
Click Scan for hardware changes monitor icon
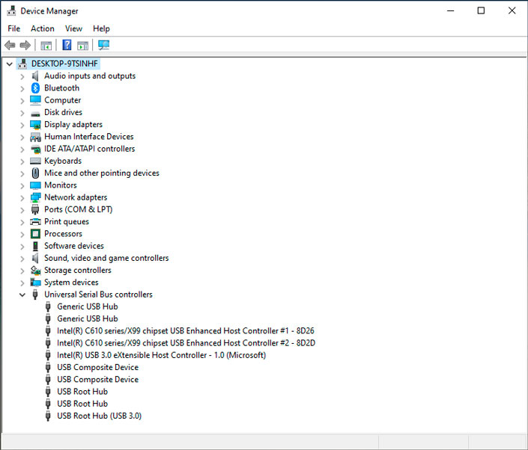point(103,45)
